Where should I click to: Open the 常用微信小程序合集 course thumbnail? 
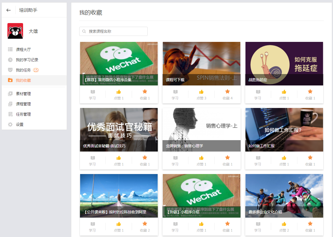click(119, 64)
